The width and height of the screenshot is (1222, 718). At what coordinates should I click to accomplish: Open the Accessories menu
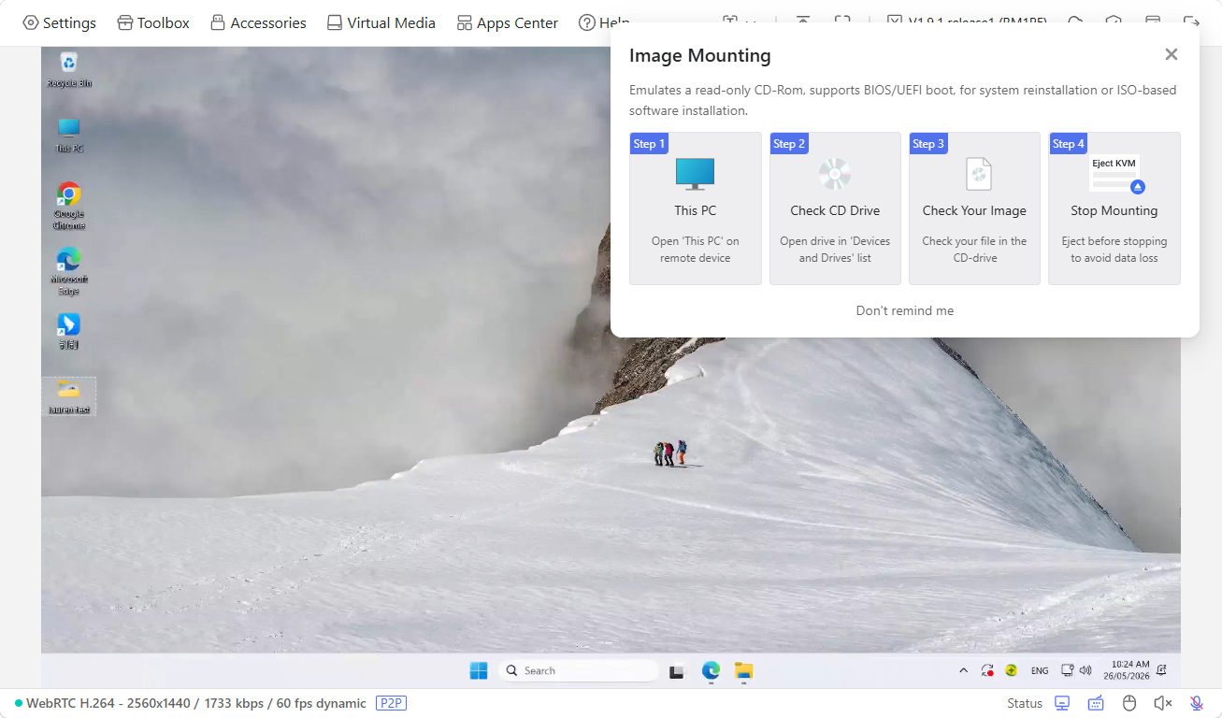(258, 22)
